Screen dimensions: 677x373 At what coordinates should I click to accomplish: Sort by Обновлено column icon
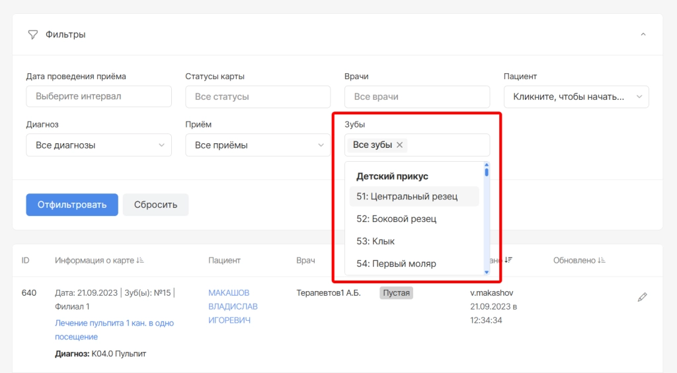pos(602,261)
